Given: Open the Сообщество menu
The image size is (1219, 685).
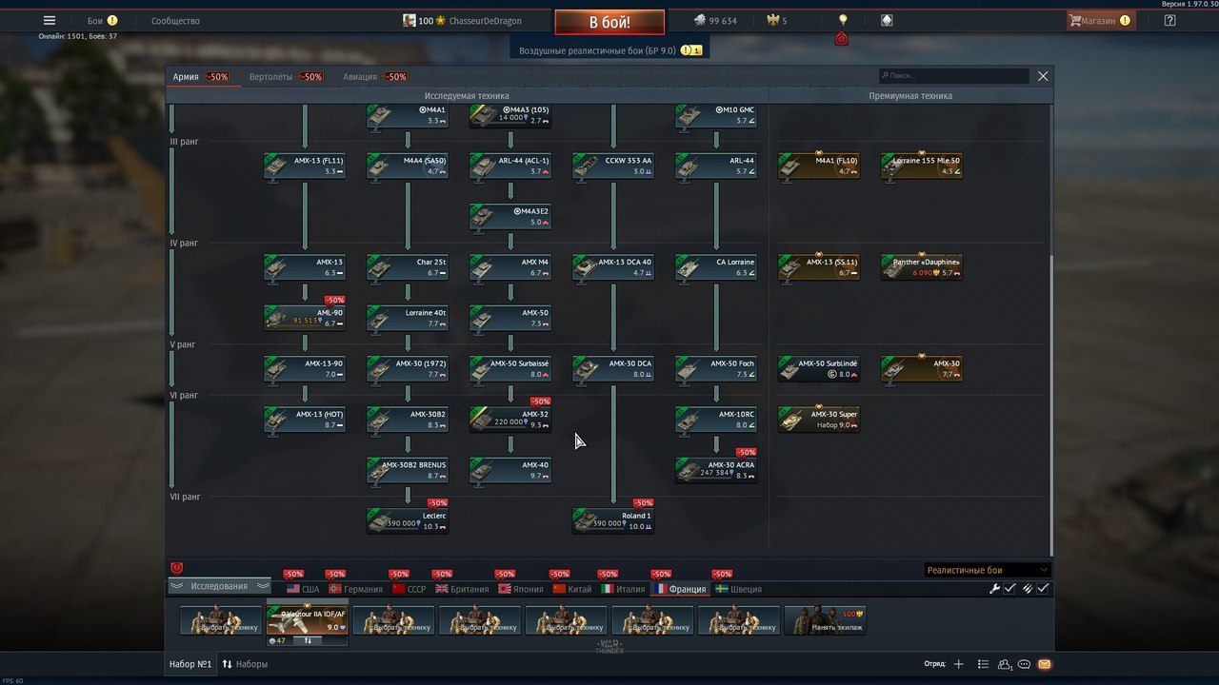Looking at the screenshot, I should [175, 20].
